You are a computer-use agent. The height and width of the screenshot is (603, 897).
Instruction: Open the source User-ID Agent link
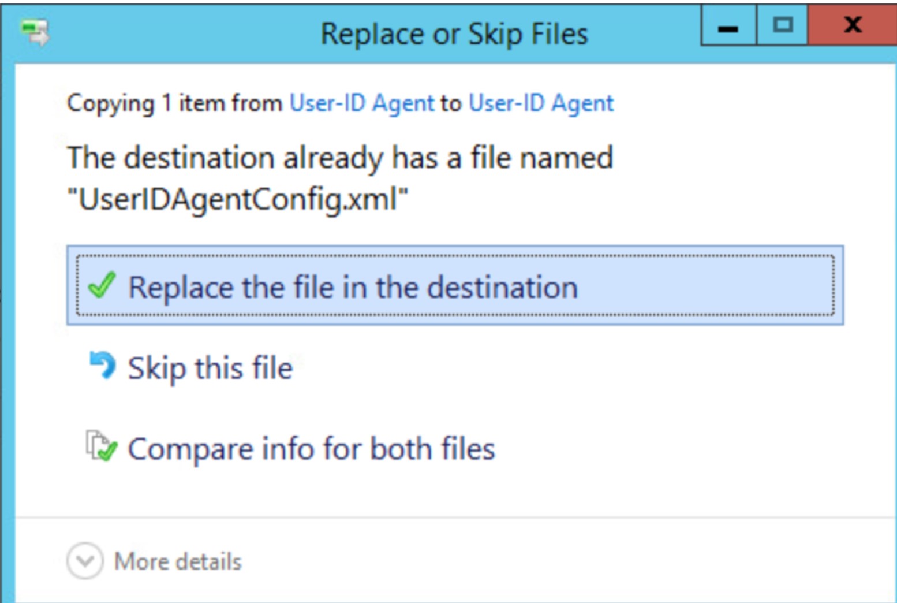[x=361, y=103]
